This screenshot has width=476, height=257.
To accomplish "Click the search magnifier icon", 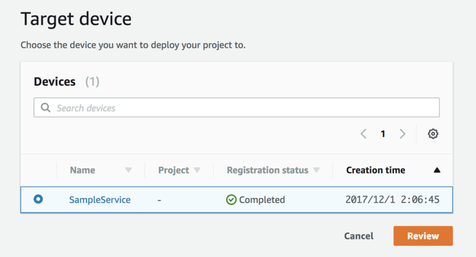I will (x=46, y=107).
